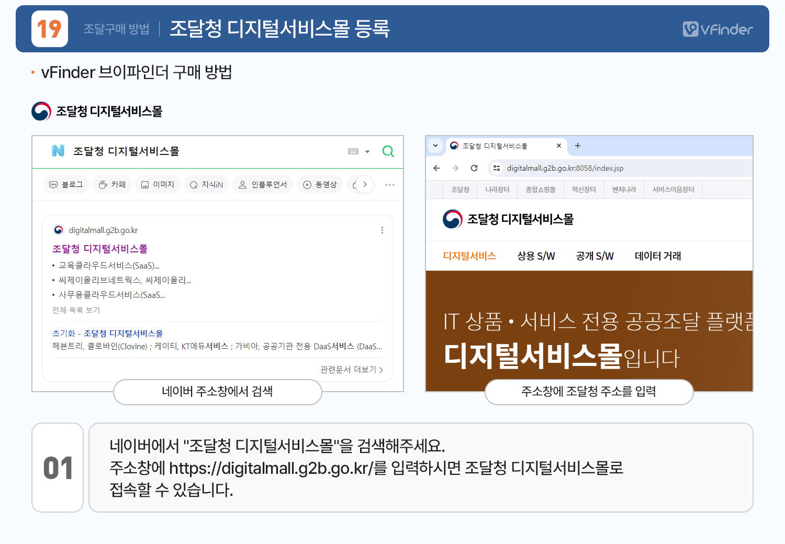Screen dimensions: 785x544
Task: Select the 상용 S/W menu item
Action: 536,256
